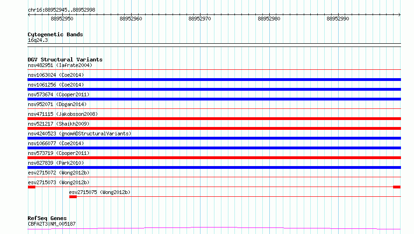The width and height of the screenshot is (414, 234).
Task: Open the Cytogenetic Bands track heading
Action: [55, 34]
